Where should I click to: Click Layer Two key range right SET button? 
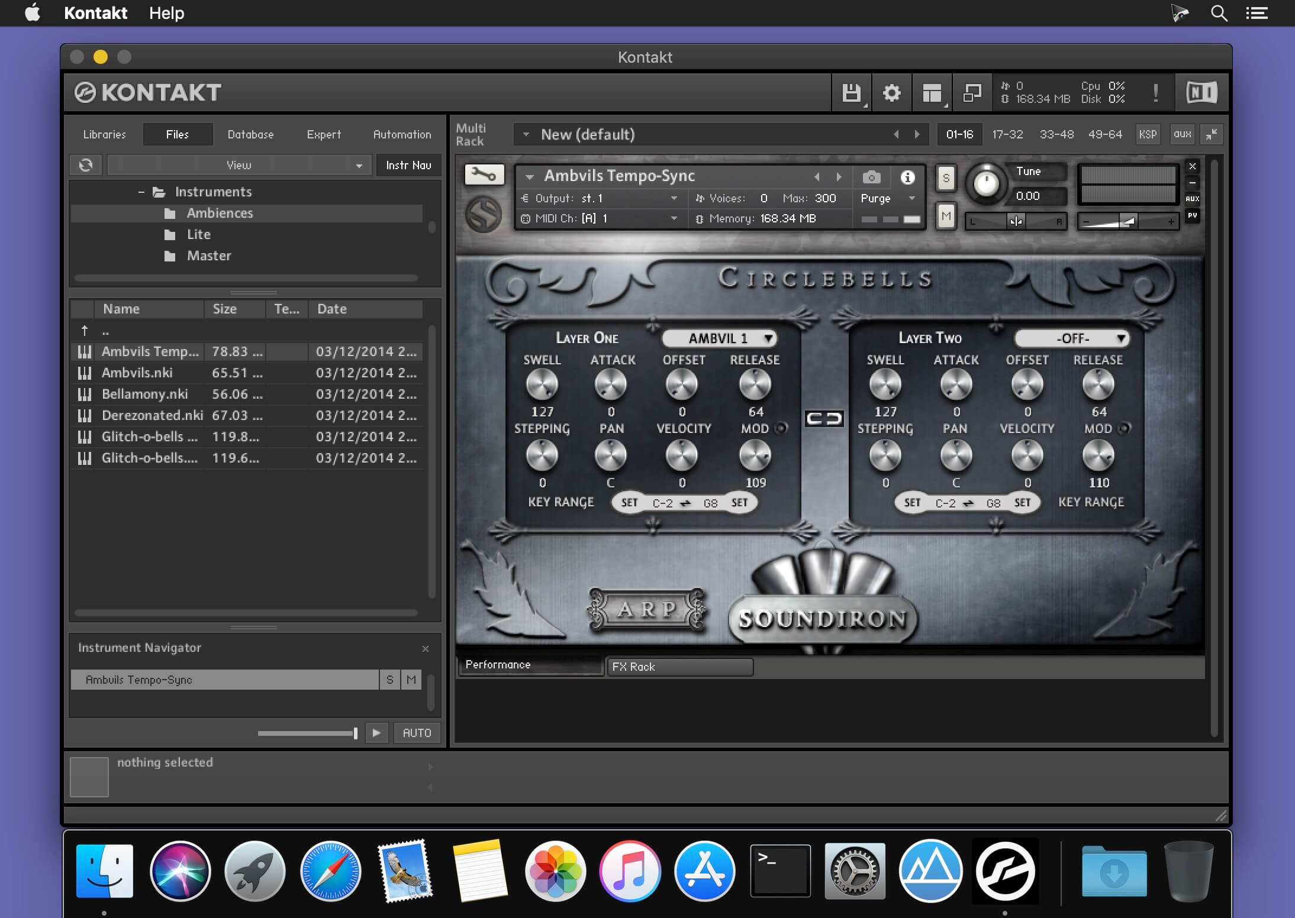tap(1022, 503)
